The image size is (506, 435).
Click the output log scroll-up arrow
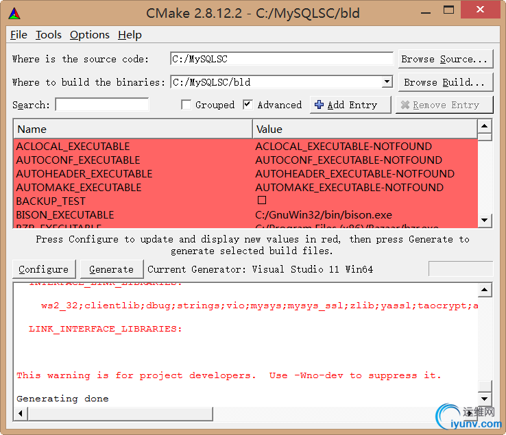(x=484, y=290)
